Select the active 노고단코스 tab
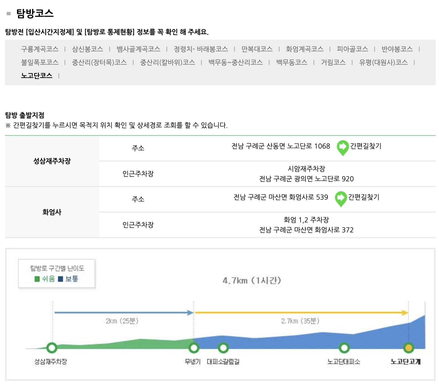Image resolution: width=439 pixels, height=387 pixels. click(37, 76)
